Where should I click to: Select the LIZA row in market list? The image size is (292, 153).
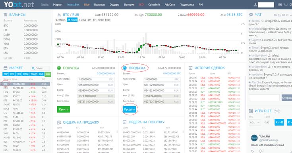(26, 92)
